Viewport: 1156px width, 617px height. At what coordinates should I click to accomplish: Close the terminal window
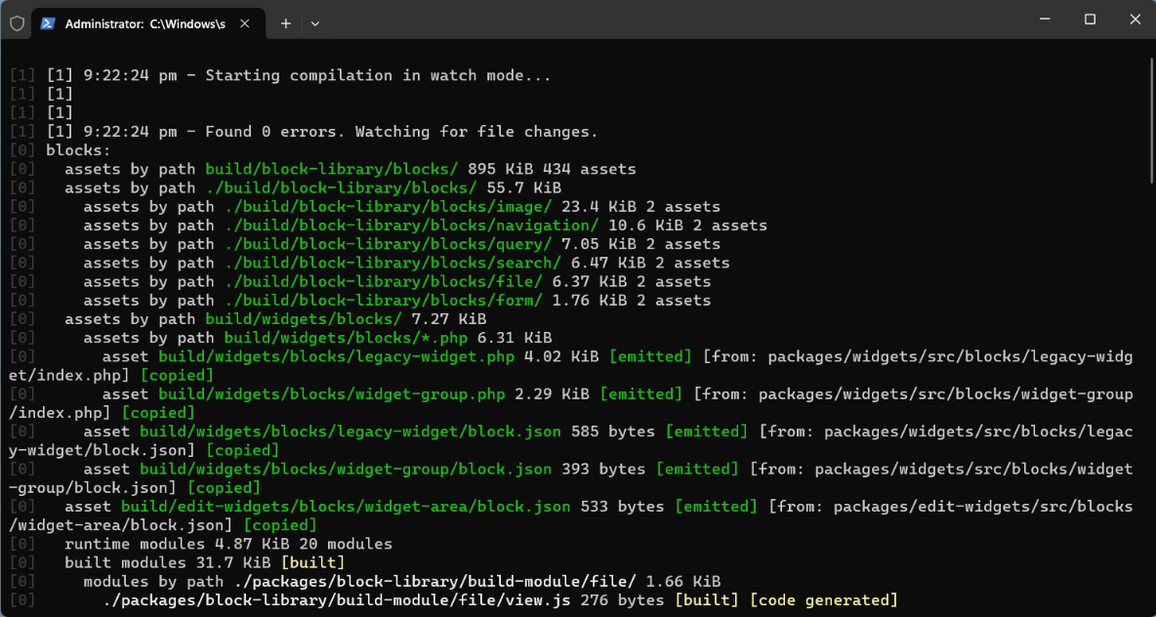point(1135,20)
